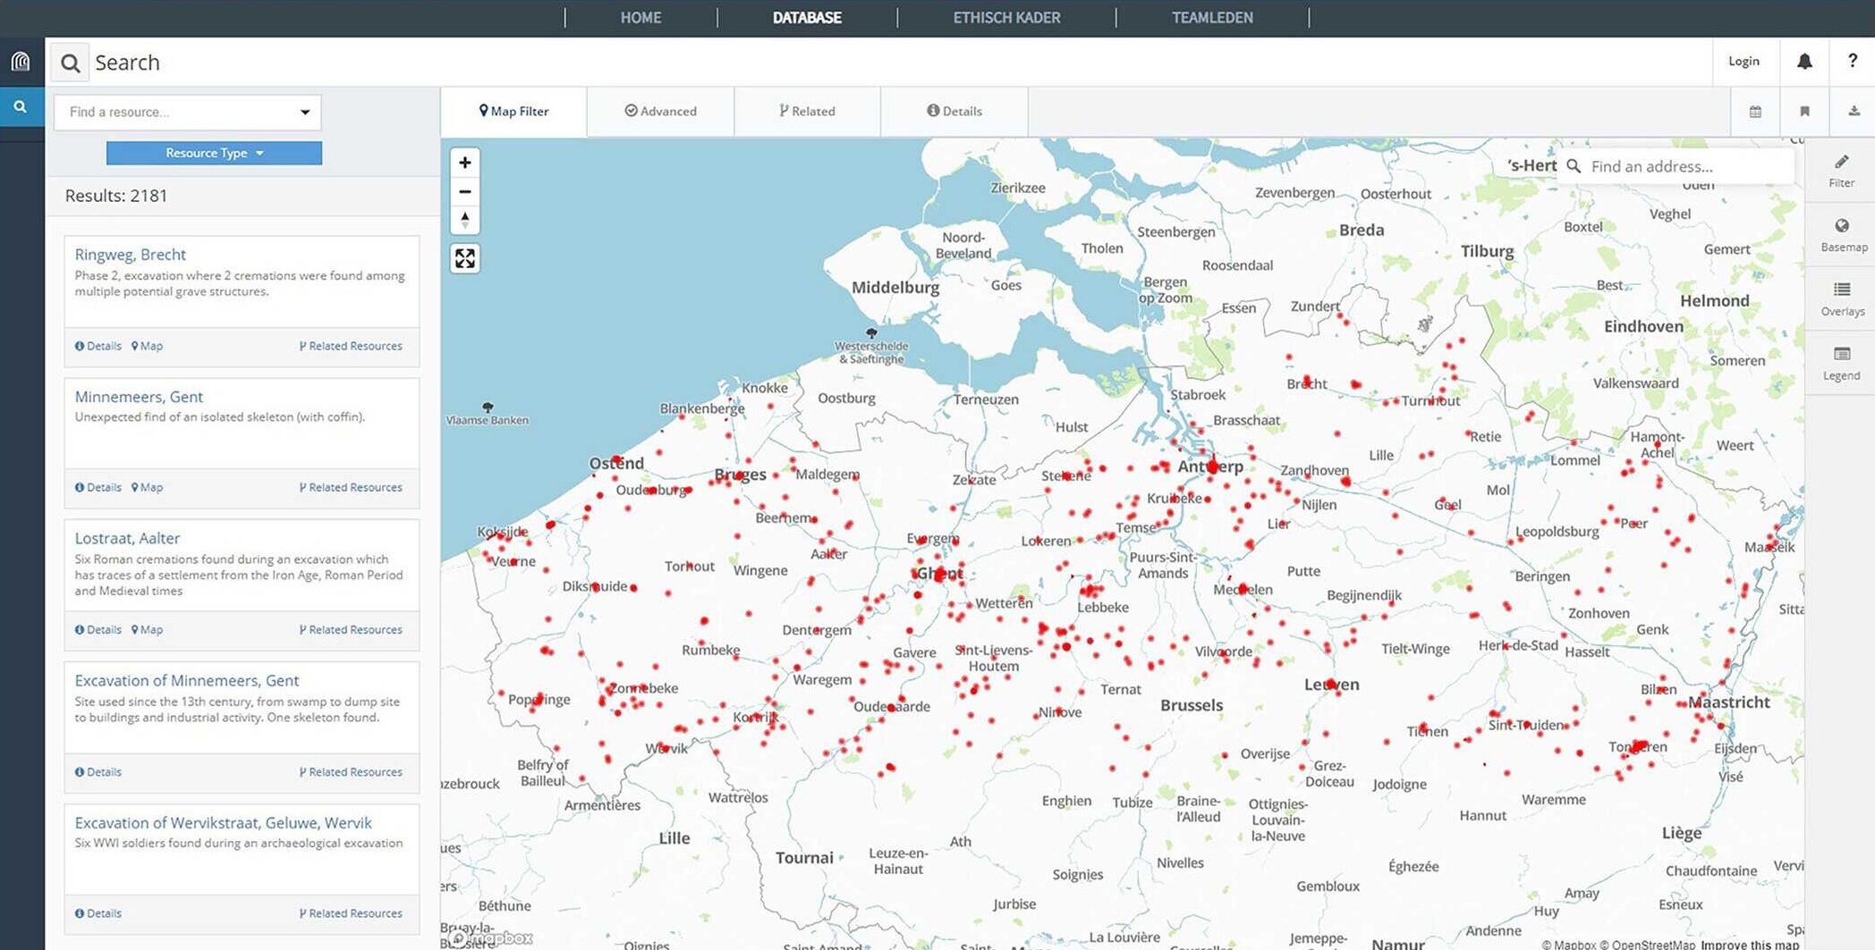
Task: Expand the Resource Type dropdown
Action: [214, 153]
